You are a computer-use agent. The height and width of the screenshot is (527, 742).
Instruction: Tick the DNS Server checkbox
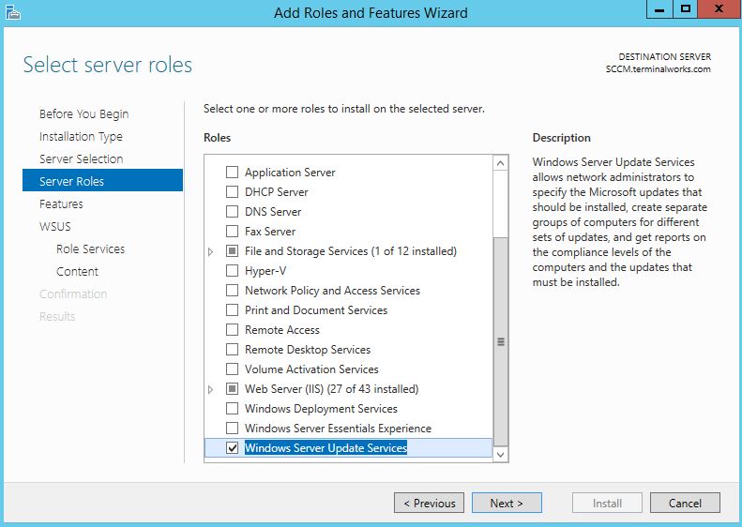[x=232, y=212]
